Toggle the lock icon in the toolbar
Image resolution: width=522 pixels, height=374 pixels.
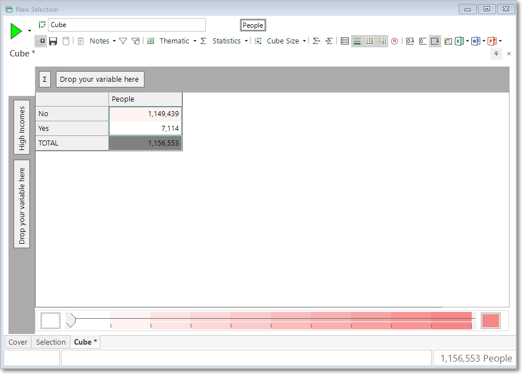41,41
